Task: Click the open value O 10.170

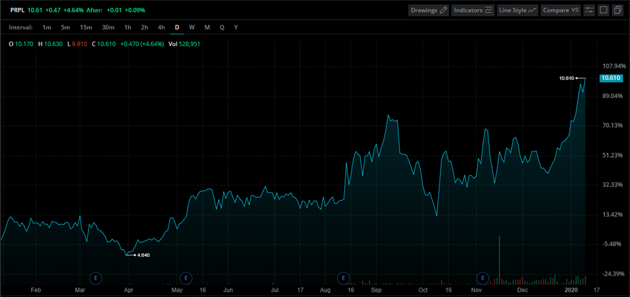Action: click(x=21, y=44)
